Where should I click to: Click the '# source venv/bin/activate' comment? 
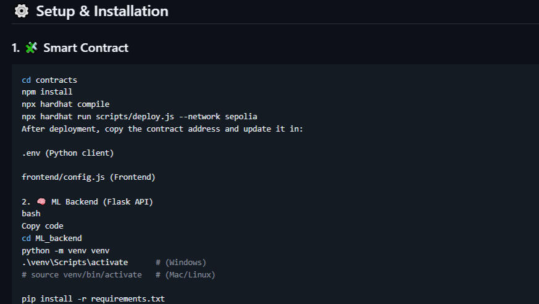[x=81, y=274]
